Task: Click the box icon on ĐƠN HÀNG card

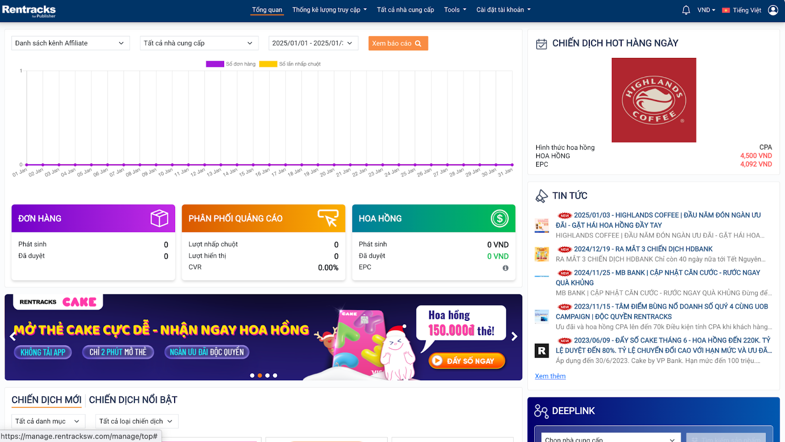Action: 159,218
